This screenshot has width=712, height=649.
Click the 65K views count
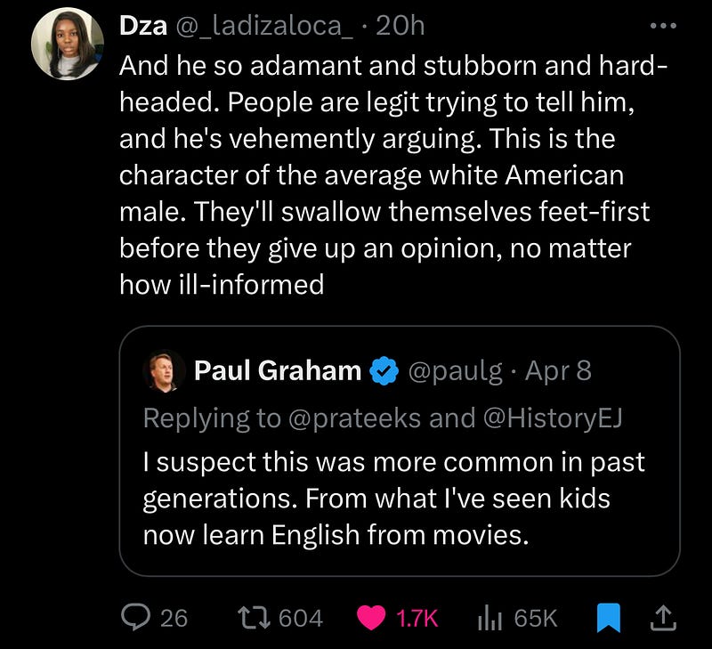pos(536,617)
